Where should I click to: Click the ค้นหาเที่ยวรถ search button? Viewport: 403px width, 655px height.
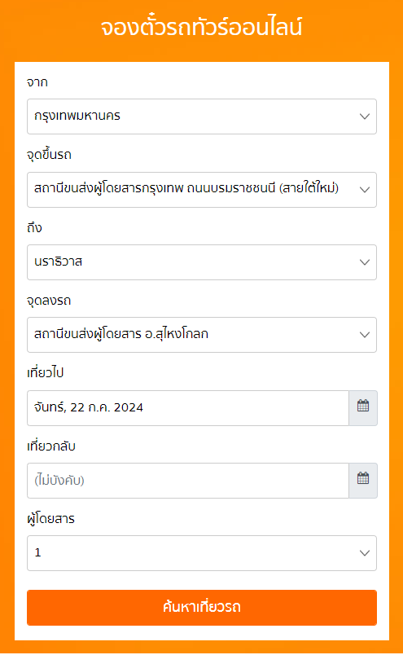[x=202, y=608]
